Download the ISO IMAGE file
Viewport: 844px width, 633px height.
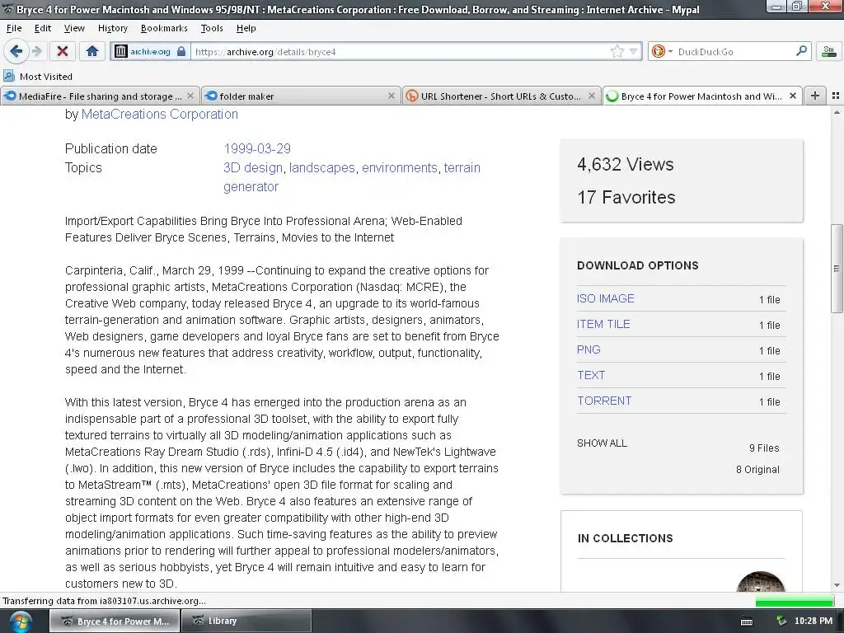606,298
